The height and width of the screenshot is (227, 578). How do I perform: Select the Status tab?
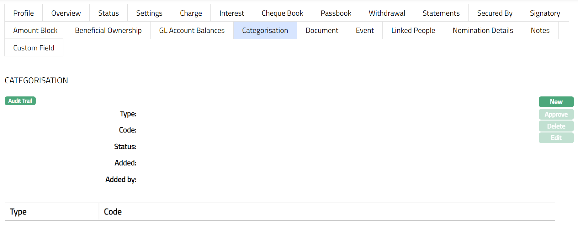pyautogui.click(x=109, y=13)
